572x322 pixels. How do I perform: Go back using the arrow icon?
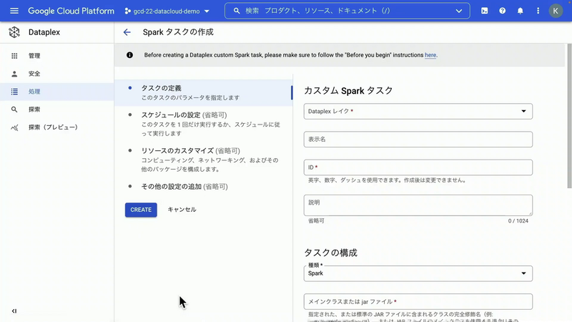pyautogui.click(x=127, y=32)
